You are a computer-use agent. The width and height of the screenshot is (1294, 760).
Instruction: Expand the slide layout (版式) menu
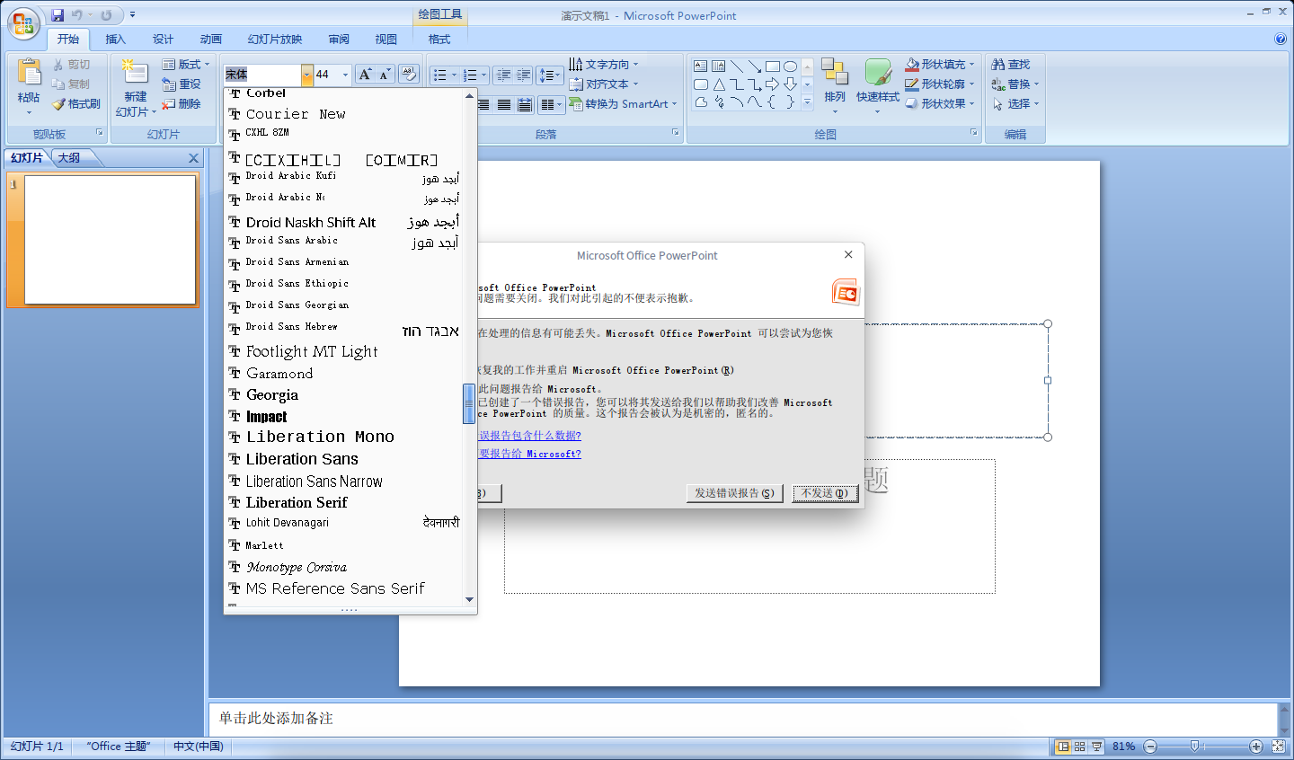point(186,65)
